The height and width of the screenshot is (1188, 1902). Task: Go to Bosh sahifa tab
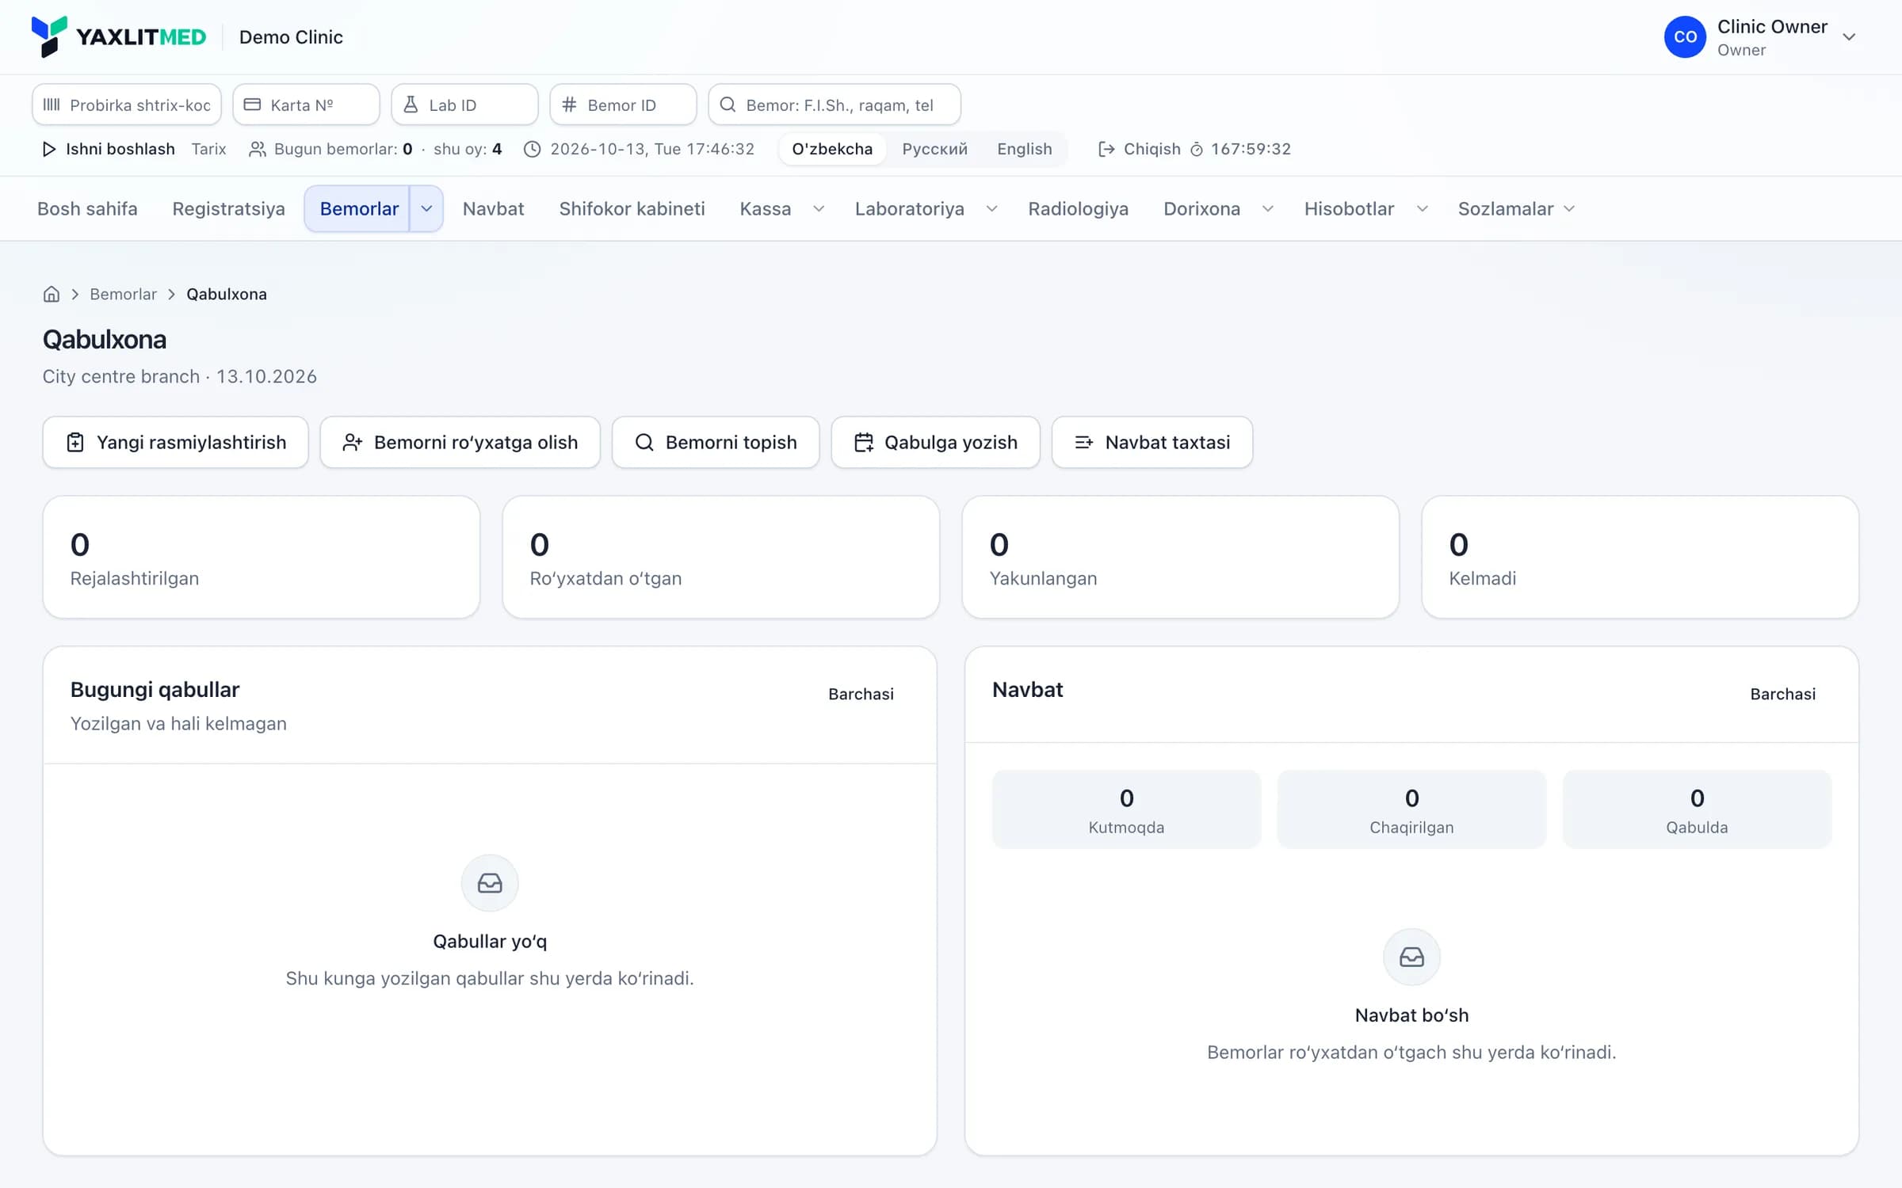[x=87, y=208]
